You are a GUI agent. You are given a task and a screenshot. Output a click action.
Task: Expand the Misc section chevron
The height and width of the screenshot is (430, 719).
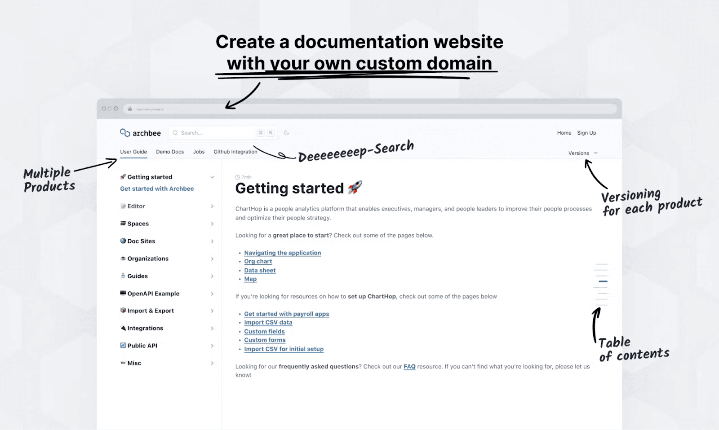[212, 363]
